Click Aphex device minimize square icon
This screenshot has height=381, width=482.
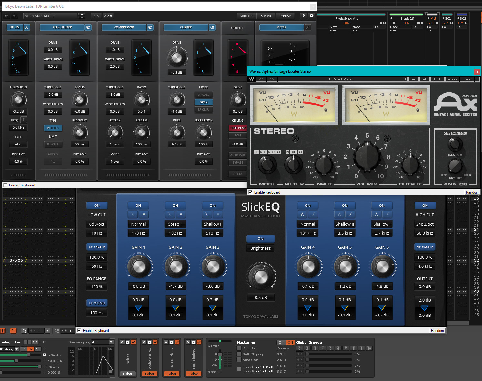point(150,342)
